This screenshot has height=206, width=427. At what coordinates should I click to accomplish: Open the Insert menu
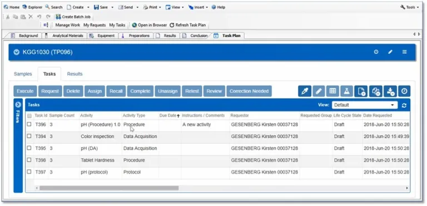198,7
